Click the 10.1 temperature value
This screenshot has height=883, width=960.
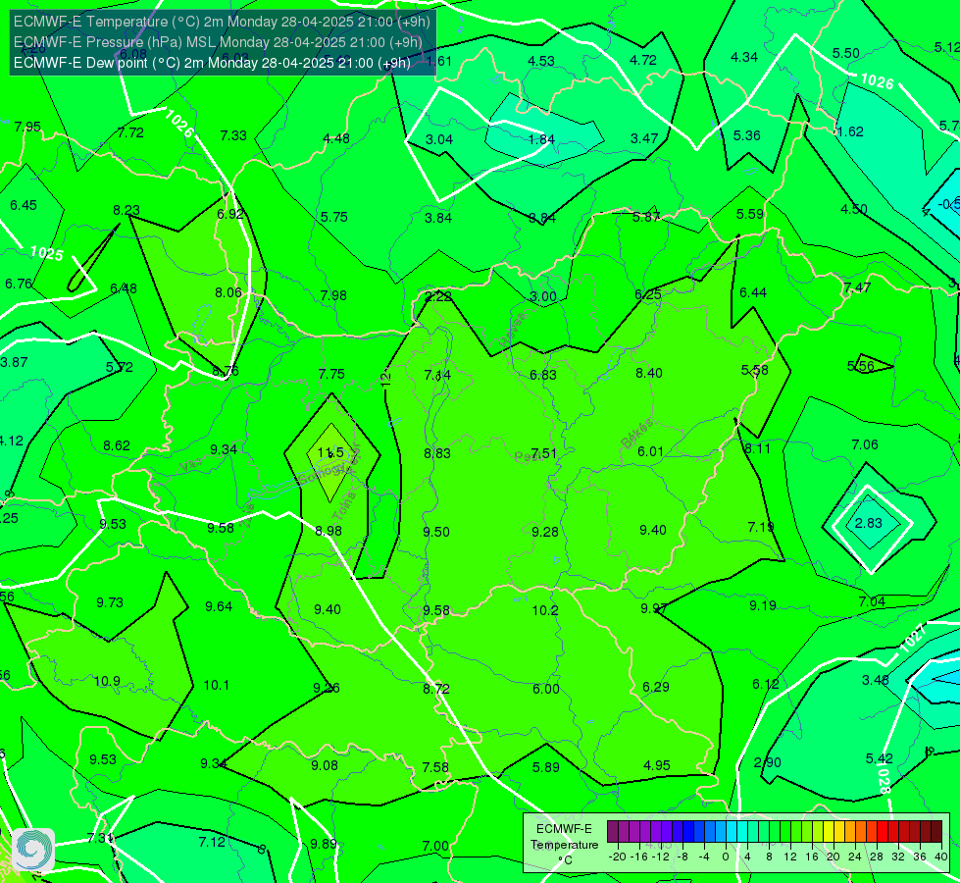216,685
